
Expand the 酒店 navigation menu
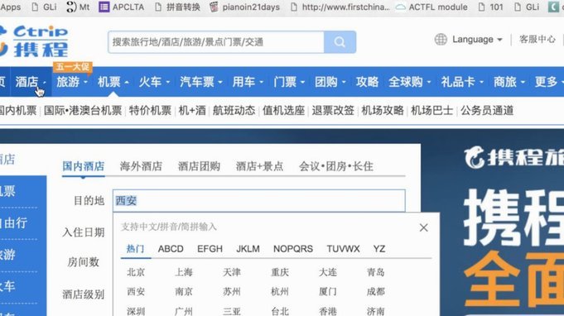pyautogui.click(x=31, y=82)
